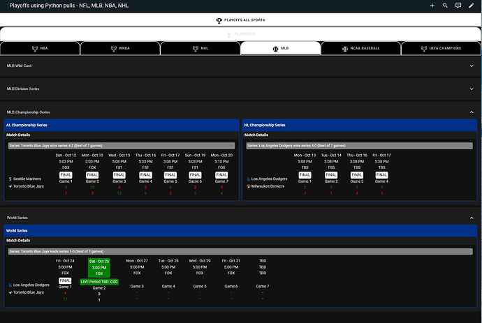Click the Blue Jays logo in World Series

coord(10,292)
